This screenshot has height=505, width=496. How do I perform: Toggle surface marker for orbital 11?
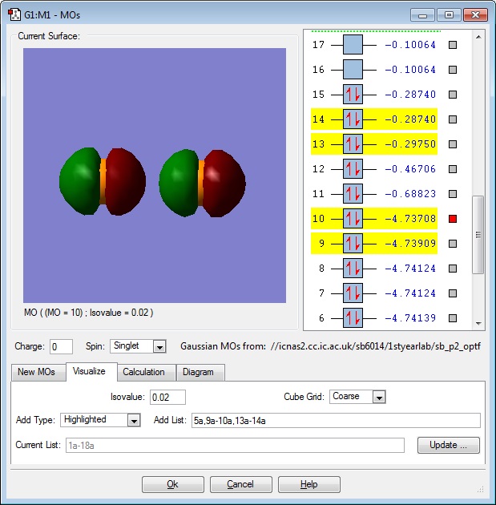(x=453, y=194)
